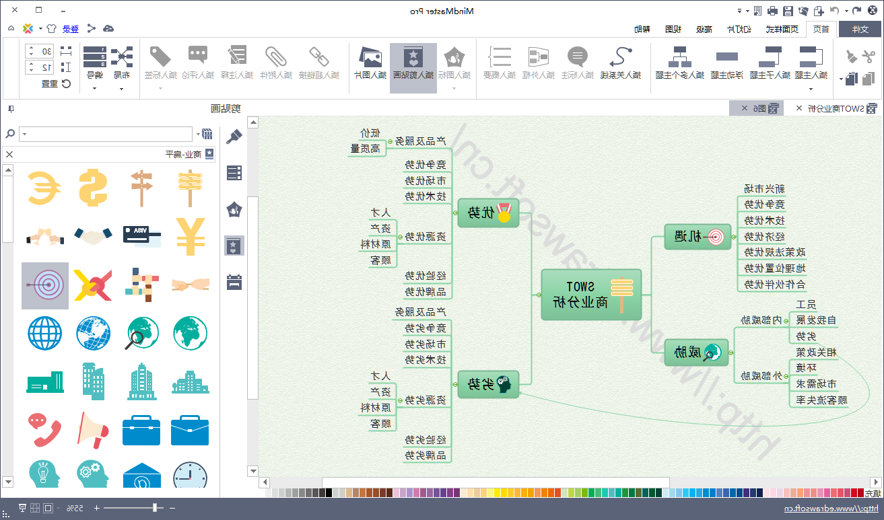Click the cloud icon in title area
884x520 pixels.
[x=108, y=28]
